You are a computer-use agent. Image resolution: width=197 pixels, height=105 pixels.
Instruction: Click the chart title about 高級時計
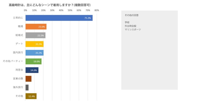coord(50,5)
